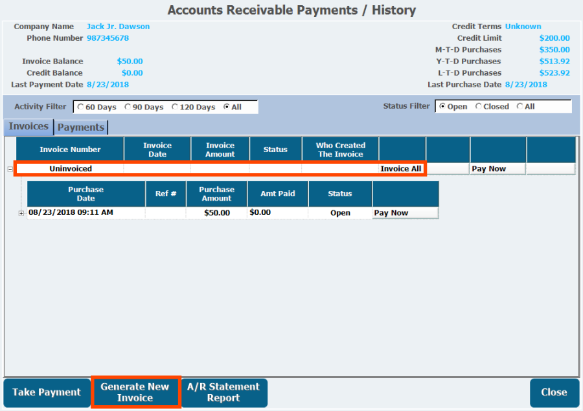Open the Invoices tab
The width and height of the screenshot is (583, 411).
click(29, 126)
